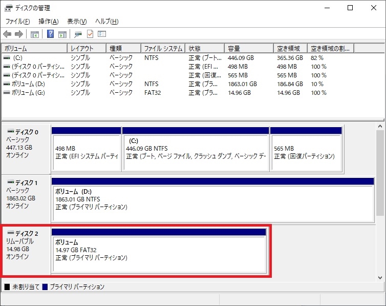Viewport: 386px width, 306px height.
Task: Click the scroll up arrow in disk pane
Action: tap(380, 127)
